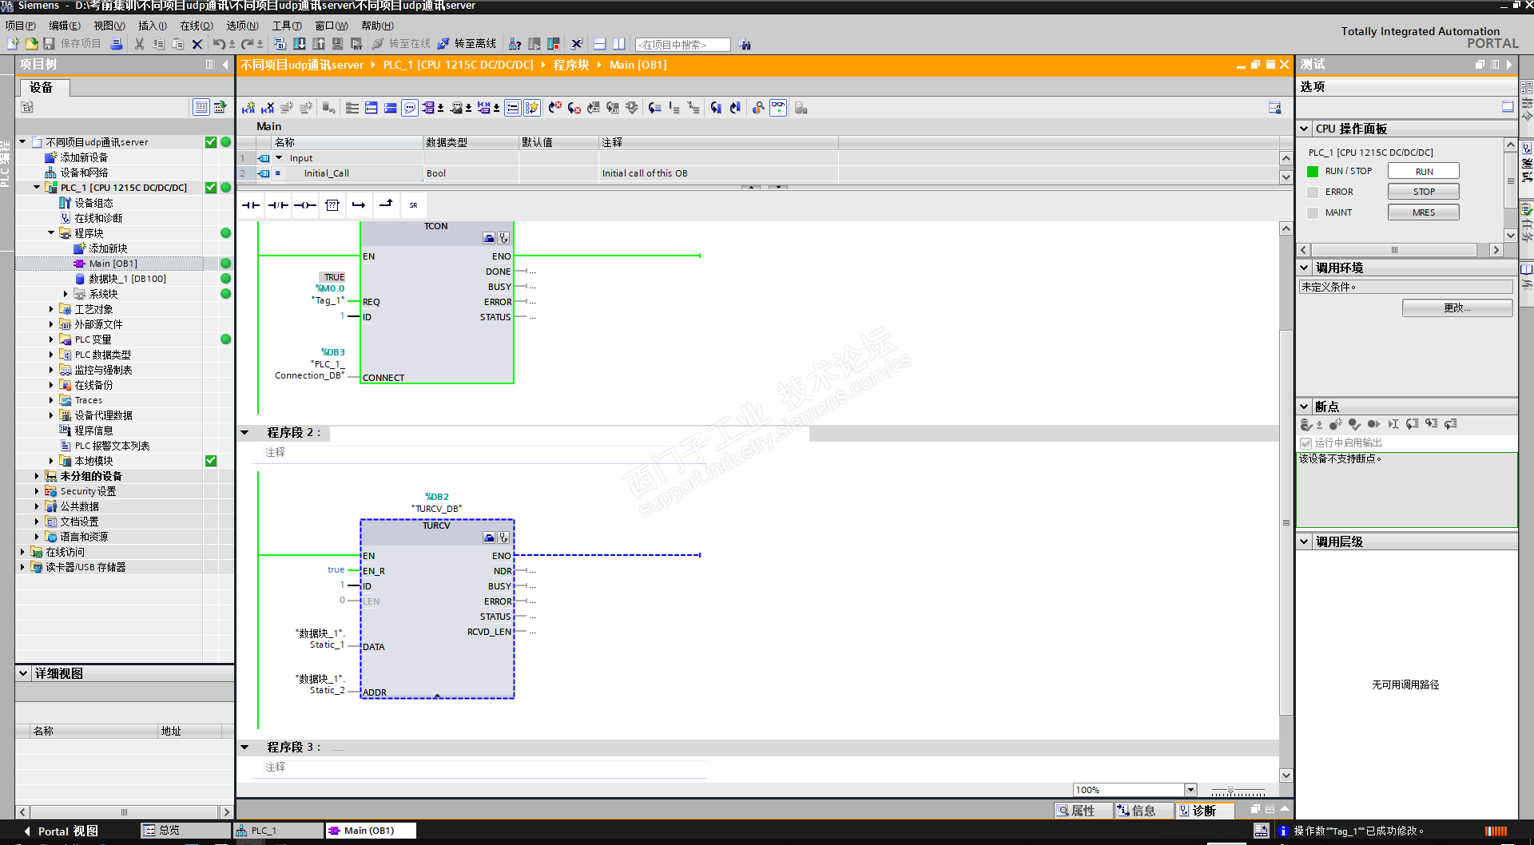Click the download to device icon
The height and width of the screenshot is (845, 1534).
(x=300, y=44)
